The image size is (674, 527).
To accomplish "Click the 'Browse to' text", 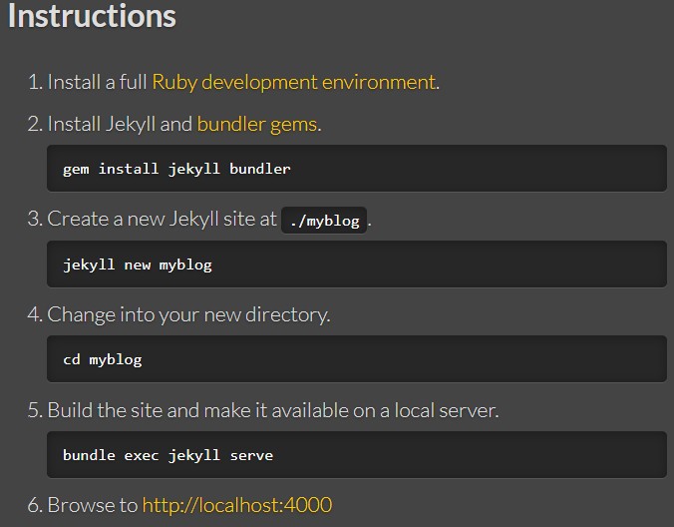I will tap(93, 505).
